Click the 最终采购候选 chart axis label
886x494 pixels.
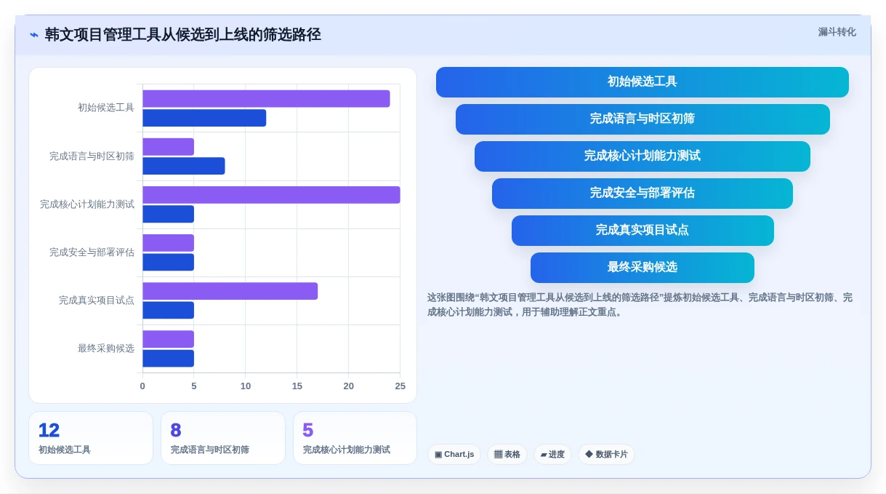pyautogui.click(x=106, y=348)
